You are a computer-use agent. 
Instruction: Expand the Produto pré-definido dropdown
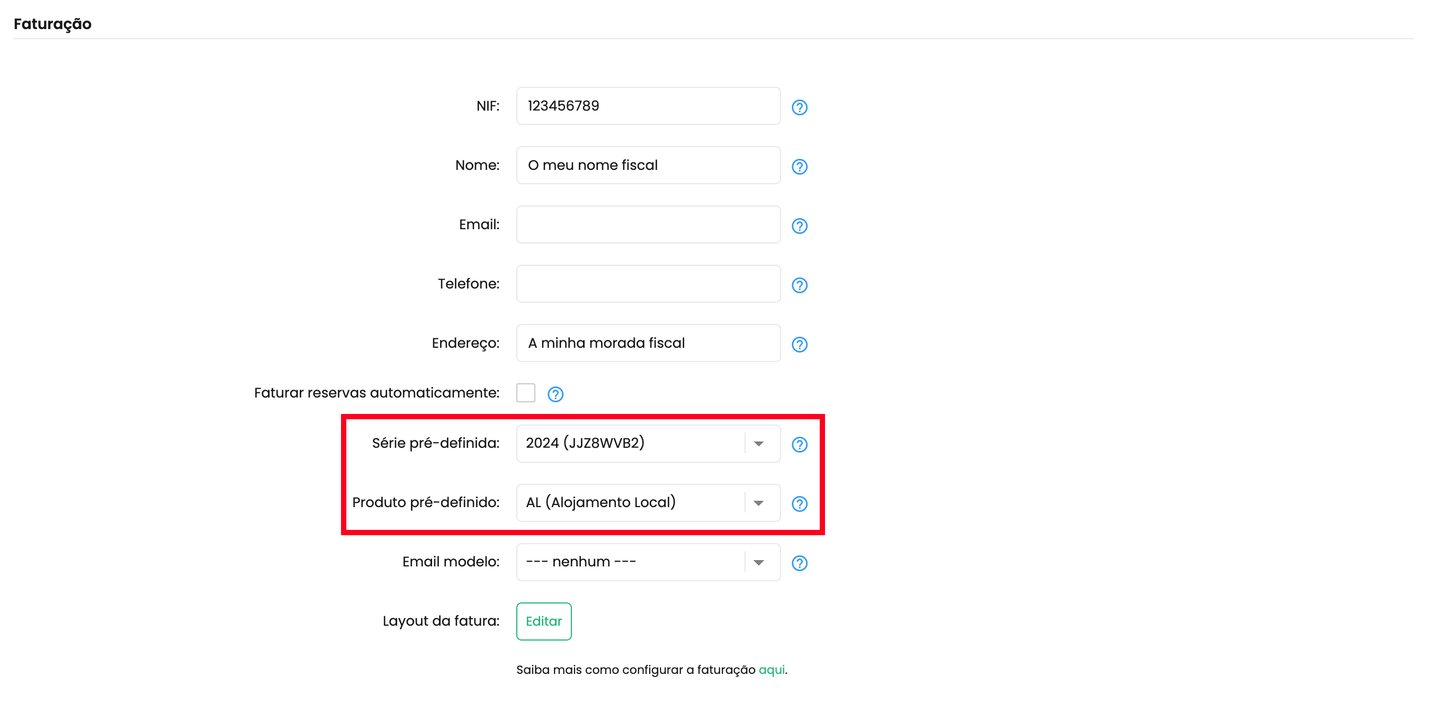click(648, 502)
